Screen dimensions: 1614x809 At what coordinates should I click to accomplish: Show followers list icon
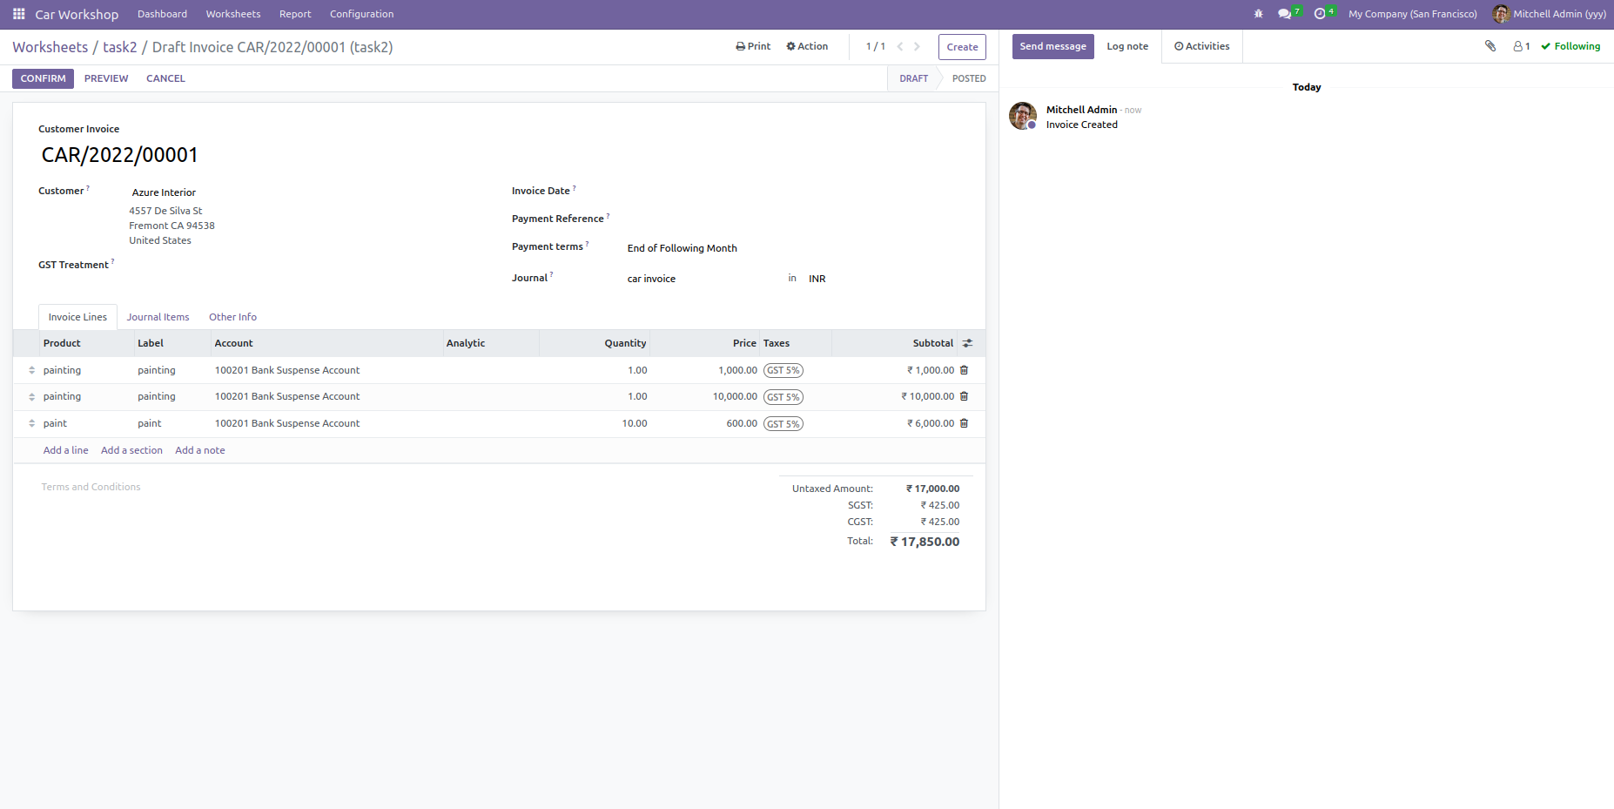1521,46
